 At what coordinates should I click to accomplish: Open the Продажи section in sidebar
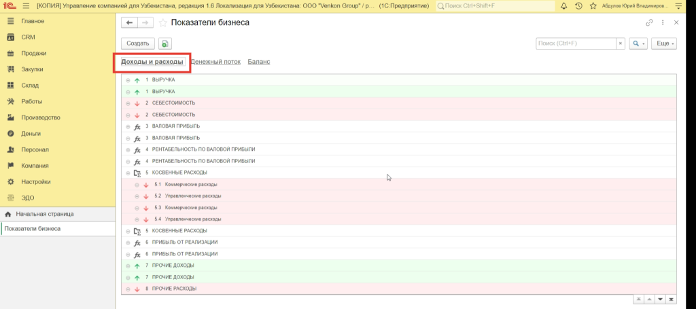[x=33, y=53]
